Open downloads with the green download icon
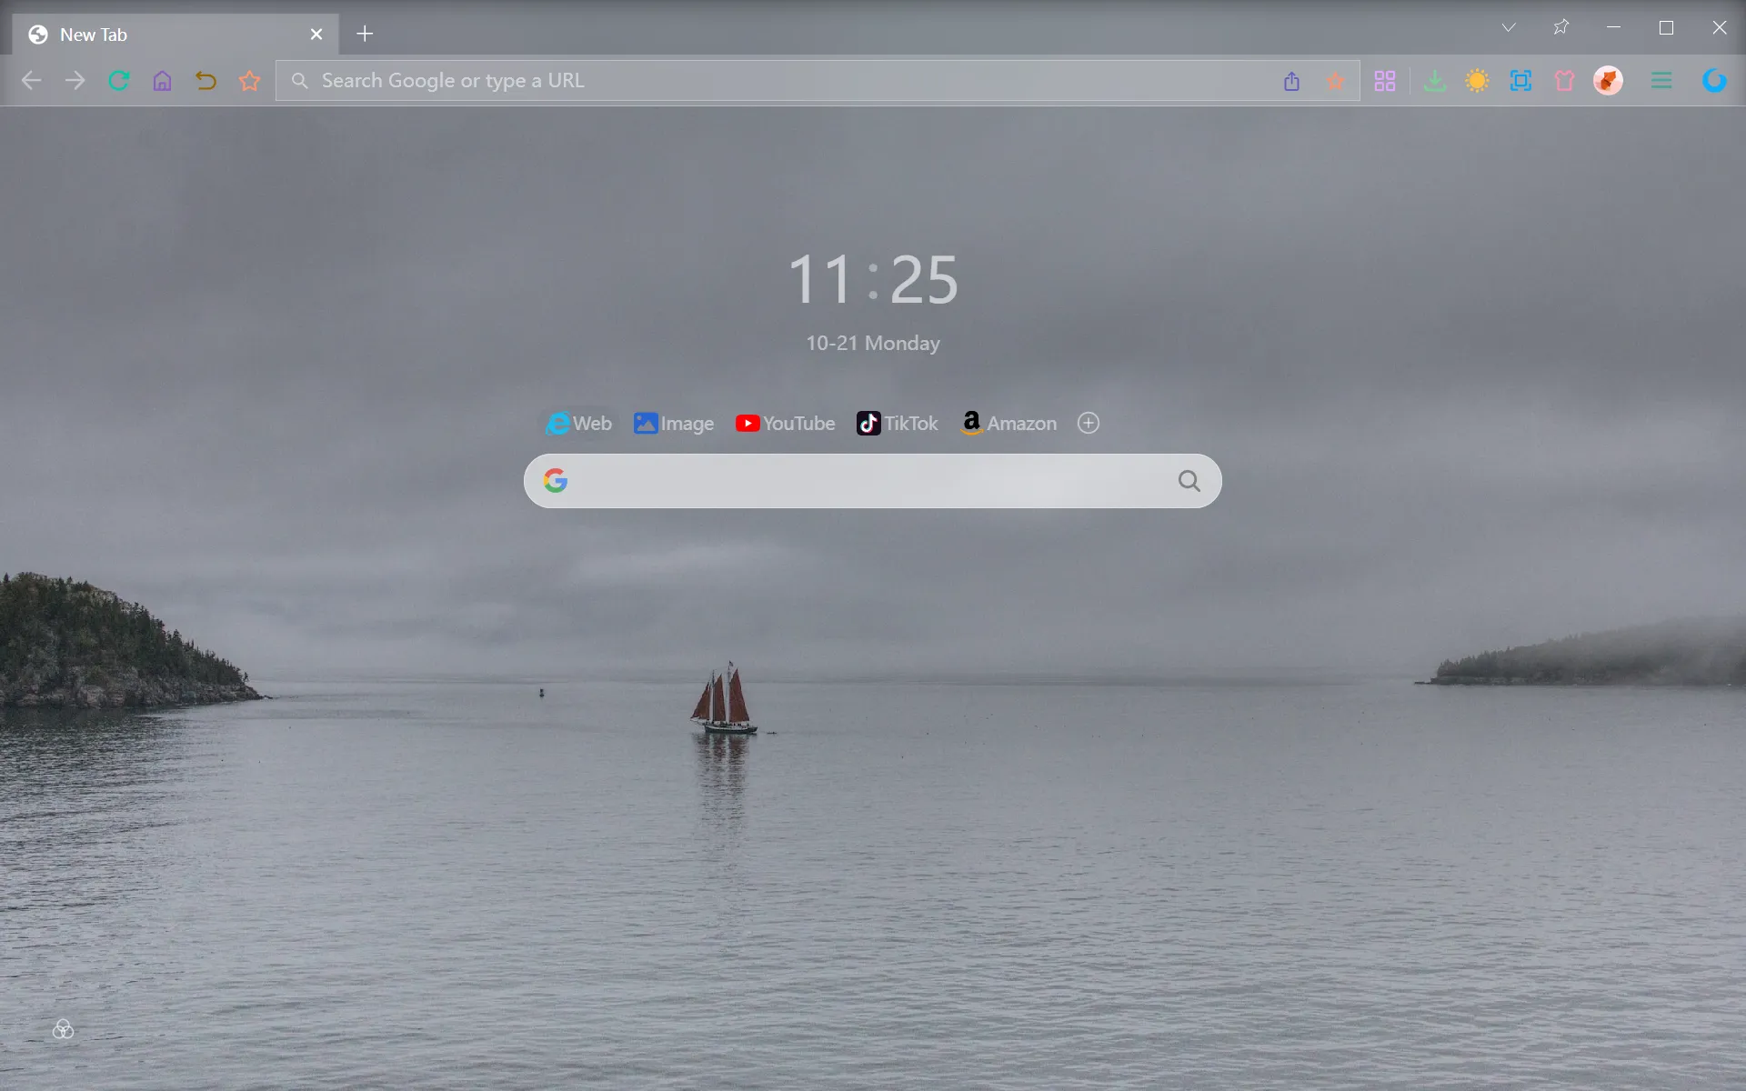Screen dimensions: 1746x1091 [x=1435, y=81]
